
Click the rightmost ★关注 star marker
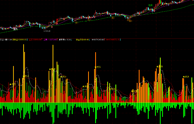186,77
